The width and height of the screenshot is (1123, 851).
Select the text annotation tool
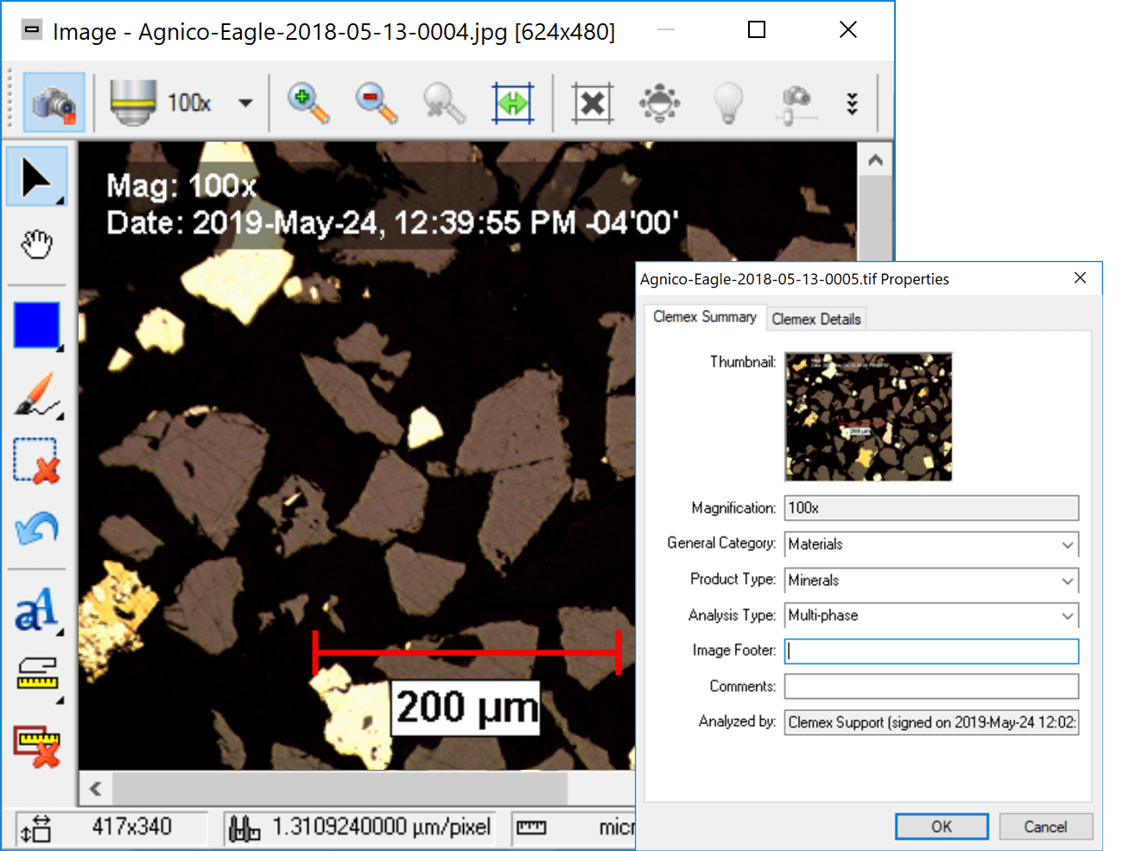(37, 610)
